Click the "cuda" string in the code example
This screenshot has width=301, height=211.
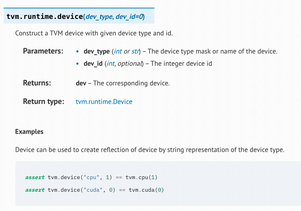(x=93, y=190)
